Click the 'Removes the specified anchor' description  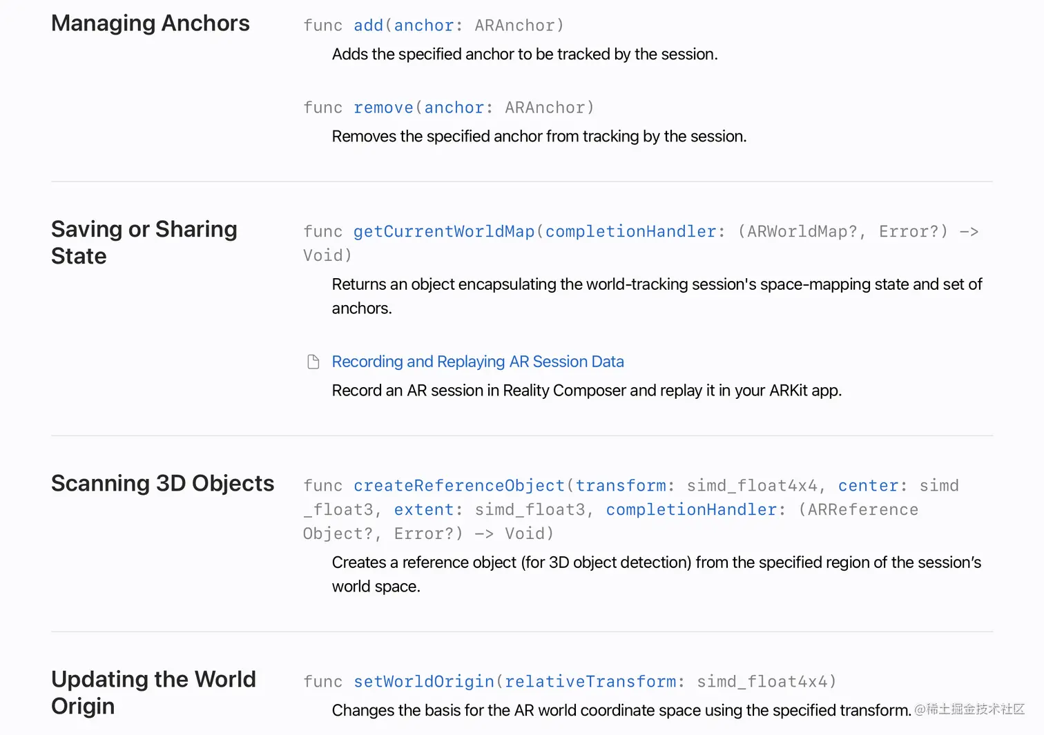539,137
